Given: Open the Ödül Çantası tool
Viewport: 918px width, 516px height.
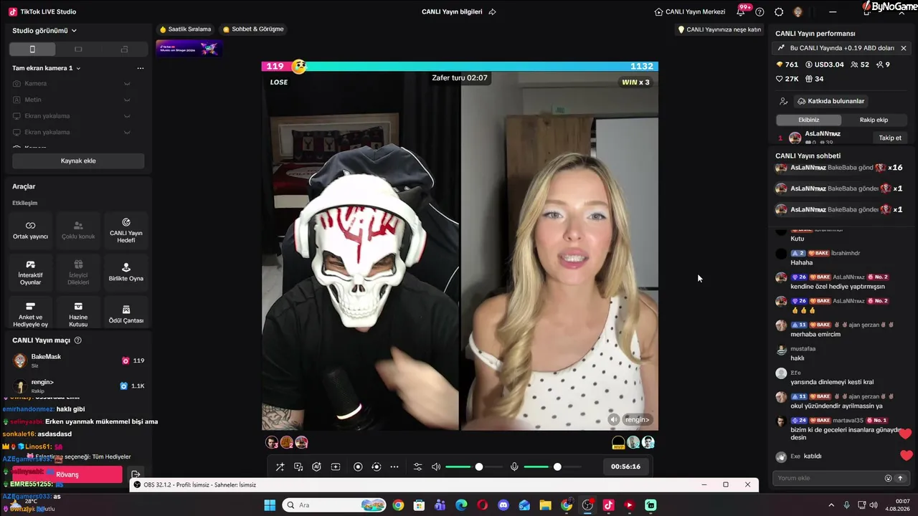Looking at the screenshot, I should coord(126,314).
